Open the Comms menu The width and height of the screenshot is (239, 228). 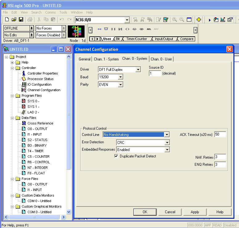(50, 12)
